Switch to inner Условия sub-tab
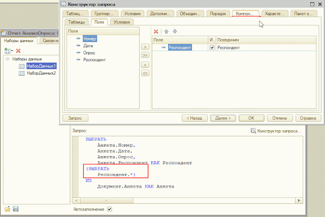The height and width of the screenshot is (217, 325). [122, 22]
